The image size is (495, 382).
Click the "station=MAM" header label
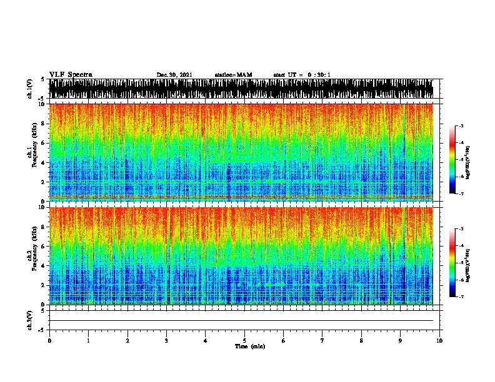click(x=233, y=75)
